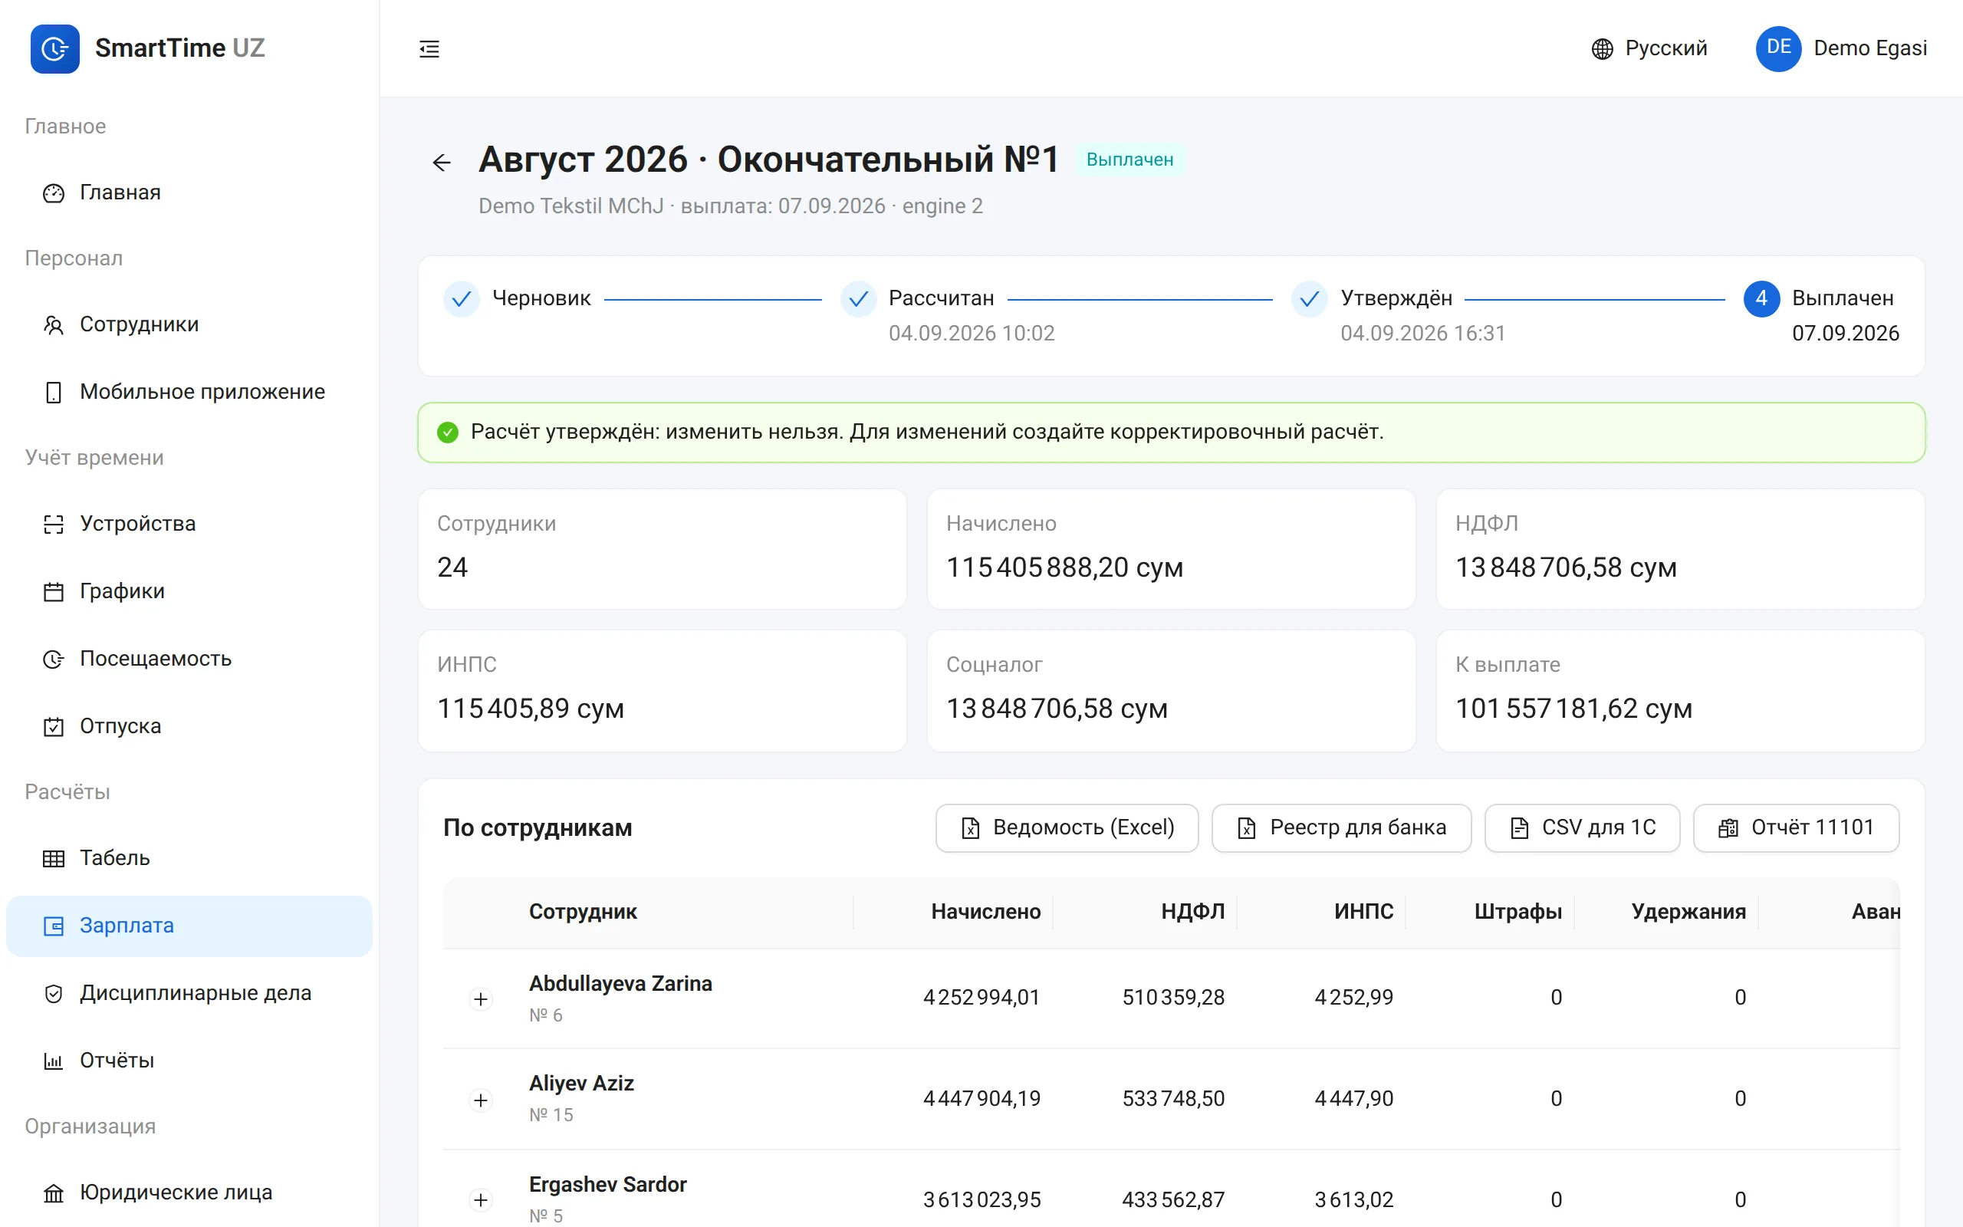Click the Табель table icon
Screen dimensions: 1963x1227
pos(54,859)
